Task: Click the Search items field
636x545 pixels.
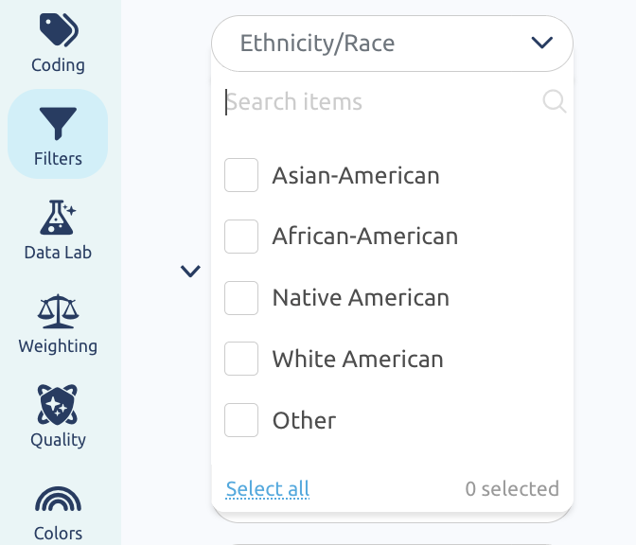Action: point(383,101)
